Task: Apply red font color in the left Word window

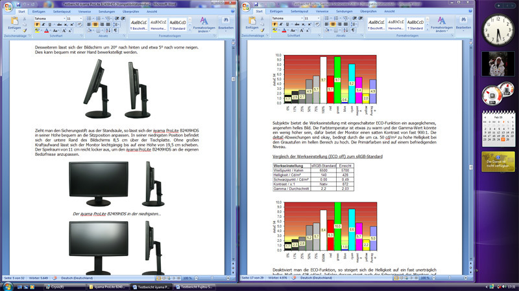Action: point(46,30)
